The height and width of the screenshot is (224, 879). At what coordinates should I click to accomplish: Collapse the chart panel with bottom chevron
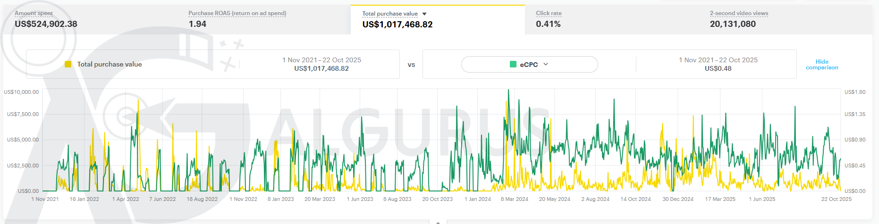pyautogui.click(x=438, y=222)
